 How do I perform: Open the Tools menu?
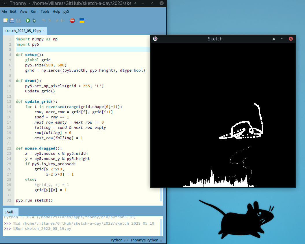pyautogui.click(x=45, y=12)
